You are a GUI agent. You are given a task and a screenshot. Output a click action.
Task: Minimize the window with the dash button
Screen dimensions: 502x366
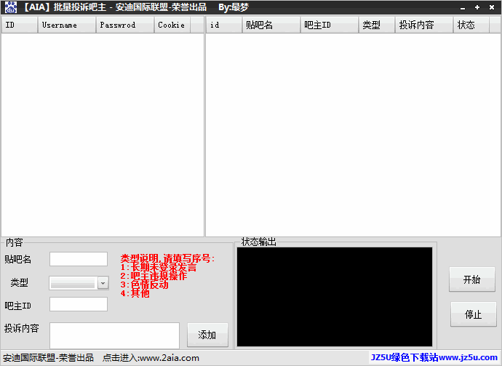463,8
